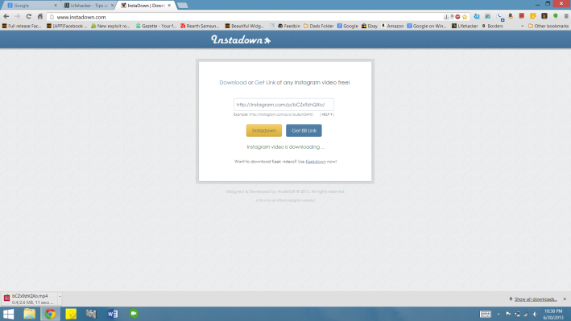
Task: Click the Get Link text in heading
Action: 265,83
